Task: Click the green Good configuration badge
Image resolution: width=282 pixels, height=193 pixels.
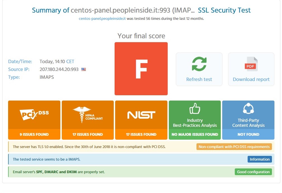Action: 253,172
